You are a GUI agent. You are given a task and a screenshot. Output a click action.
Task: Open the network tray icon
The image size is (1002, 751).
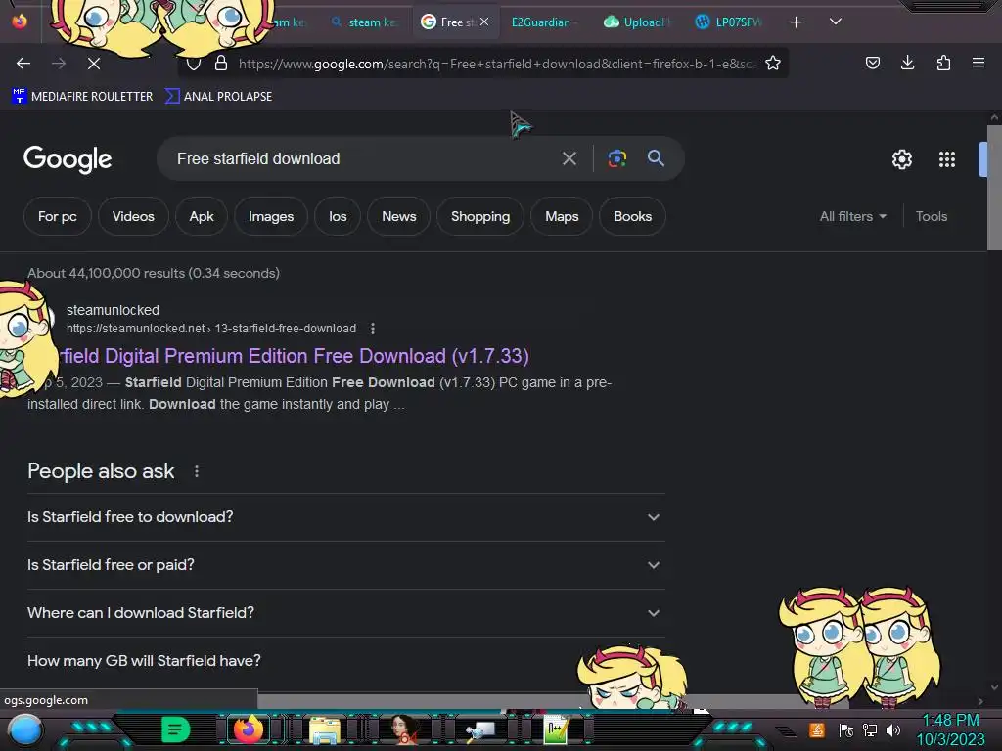(870, 729)
